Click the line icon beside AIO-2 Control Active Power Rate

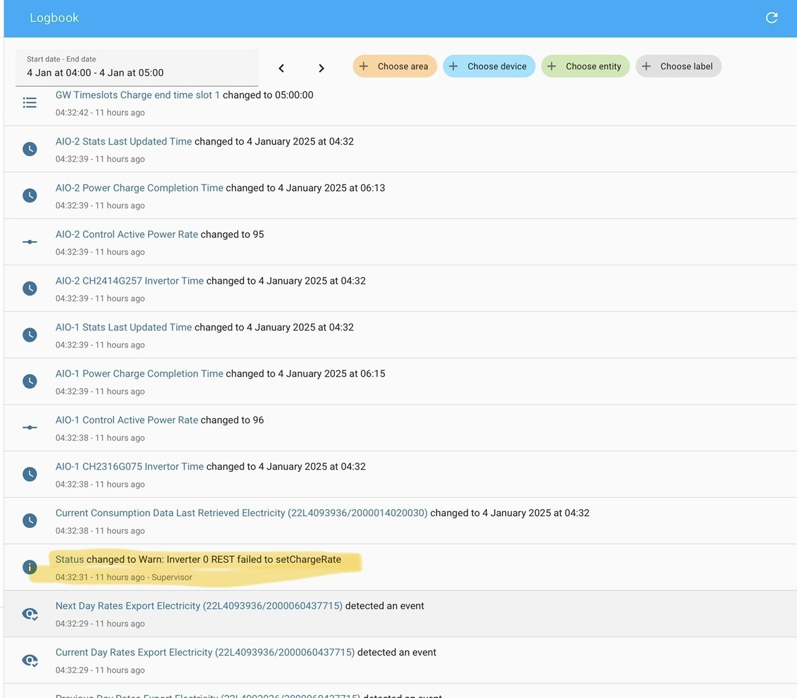[30, 242]
